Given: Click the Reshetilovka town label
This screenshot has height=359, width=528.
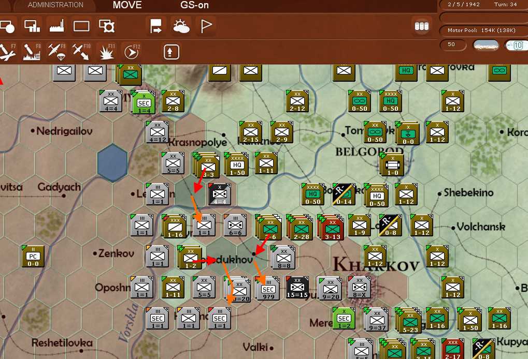Looking at the screenshot, I should pos(62,343).
